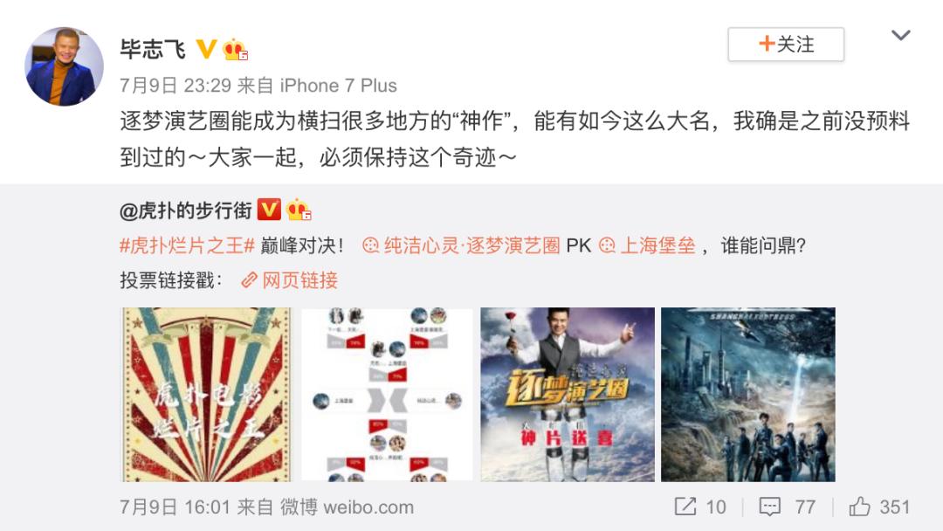
Task: Click the red V badge beside 虎扑的步行街
Action: coord(269,210)
